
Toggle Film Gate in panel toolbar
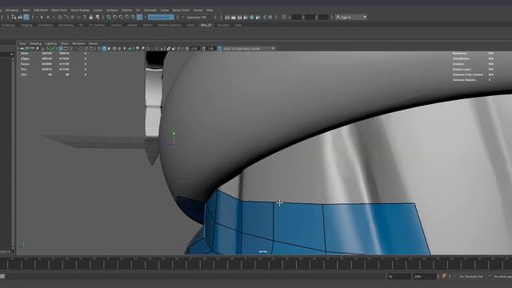[66, 49]
